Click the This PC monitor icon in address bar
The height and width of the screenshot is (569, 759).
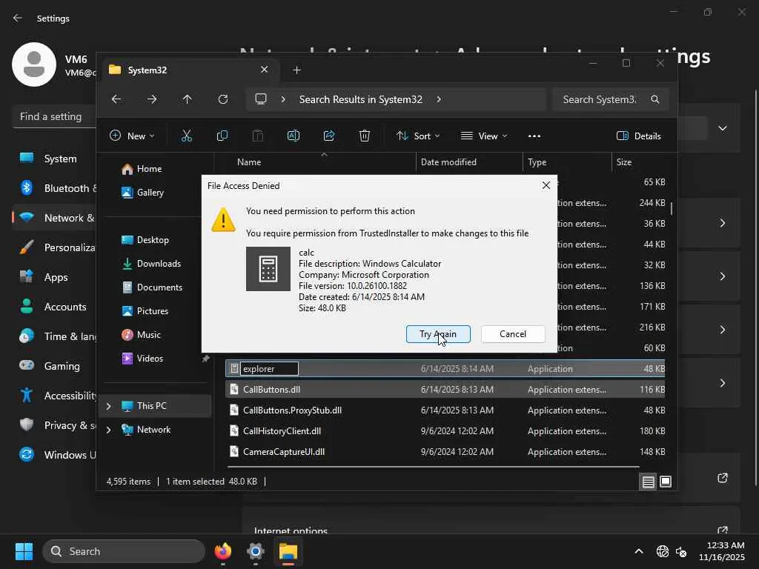(261, 99)
